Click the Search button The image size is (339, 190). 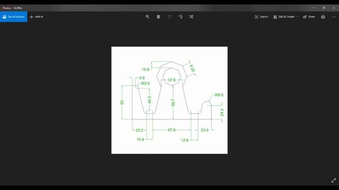261,16
